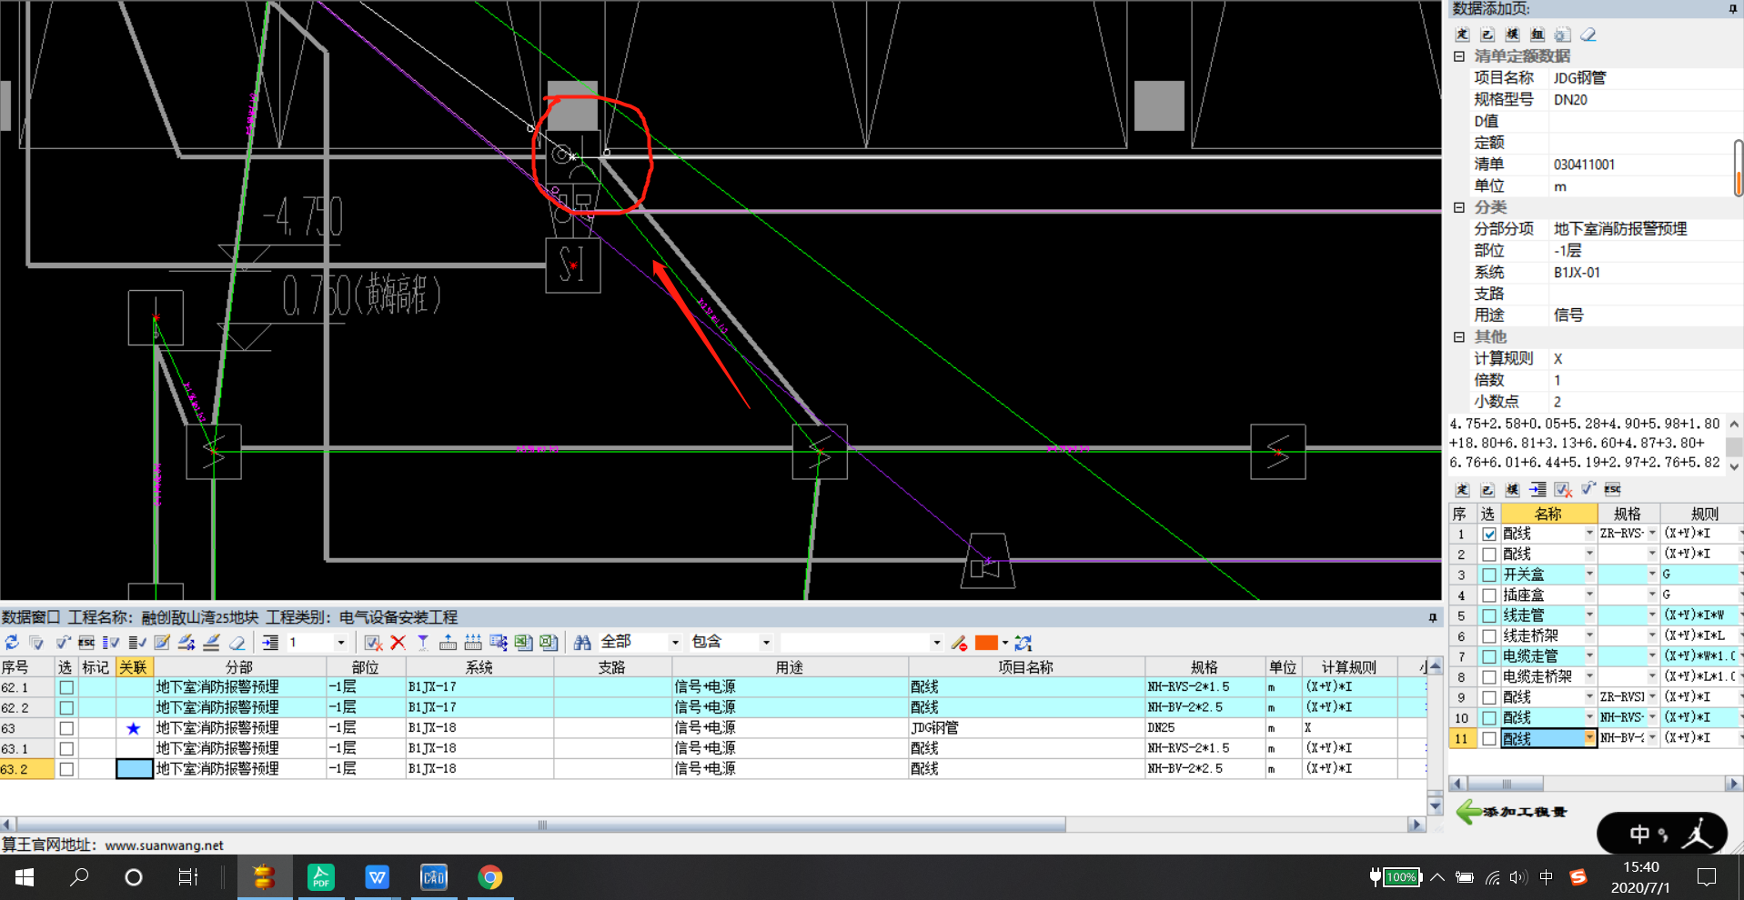Click the ESC icon in data window toolbar
Image resolution: width=1744 pixels, height=900 pixels.
(86, 643)
